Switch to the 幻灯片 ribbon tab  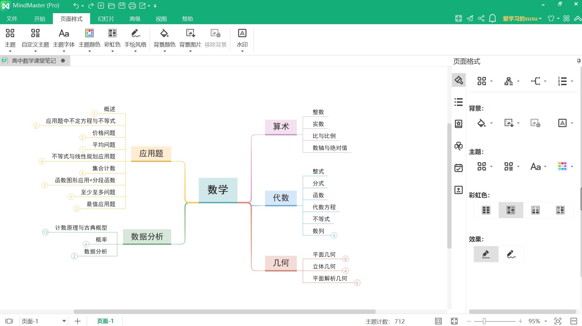106,19
